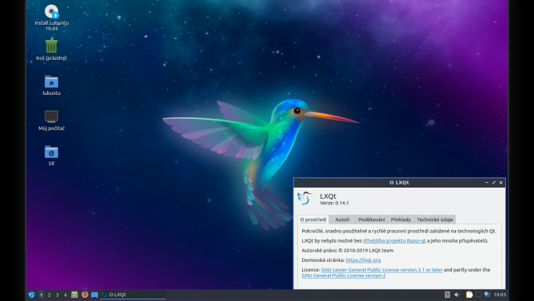Switch to the Technické údaje tab

[435, 220]
